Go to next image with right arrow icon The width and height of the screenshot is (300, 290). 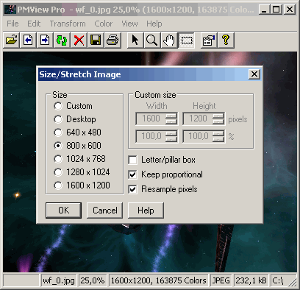(x=45, y=40)
